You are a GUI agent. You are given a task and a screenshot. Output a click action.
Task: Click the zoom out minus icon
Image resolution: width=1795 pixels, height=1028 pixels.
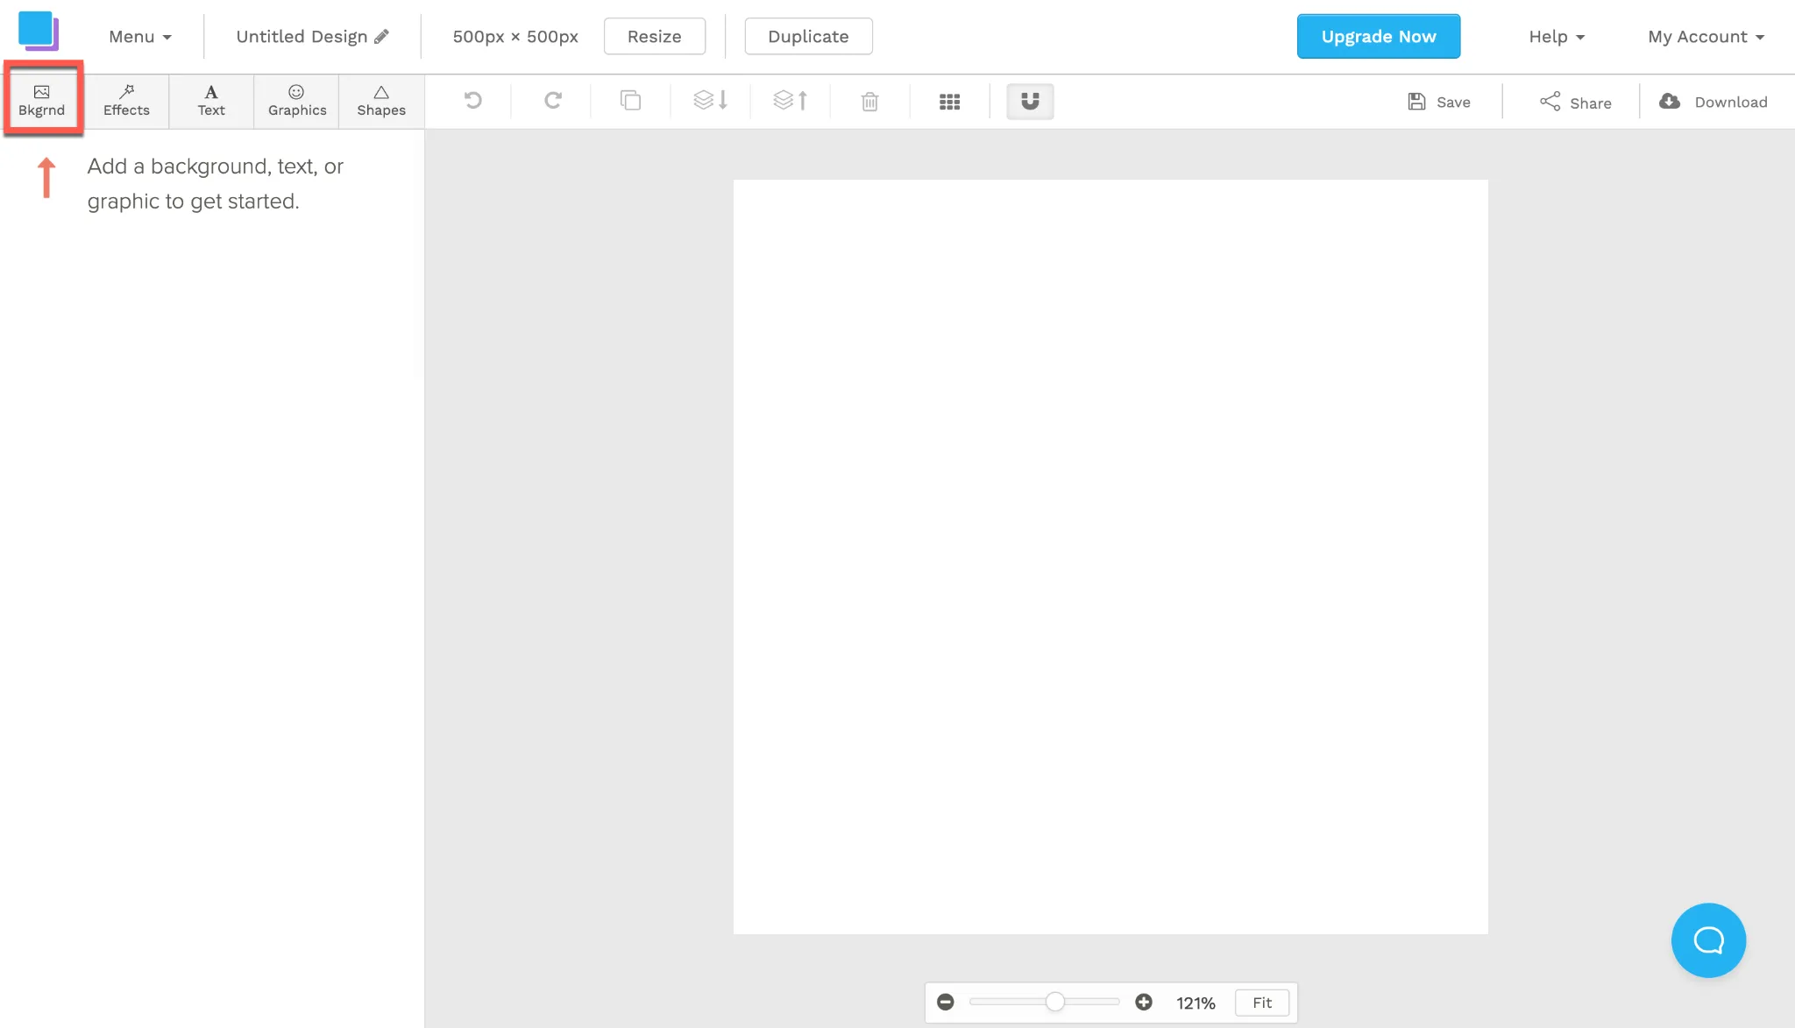pos(945,1002)
